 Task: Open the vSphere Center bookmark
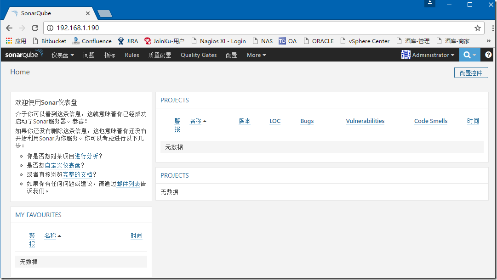click(x=365, y=41)
